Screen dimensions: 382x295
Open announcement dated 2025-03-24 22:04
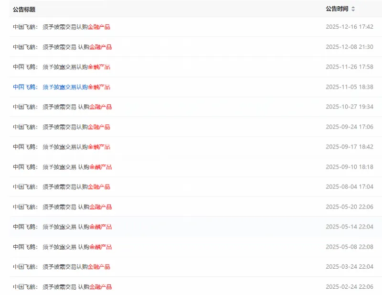pyautogui.click(x=62, y=267)
